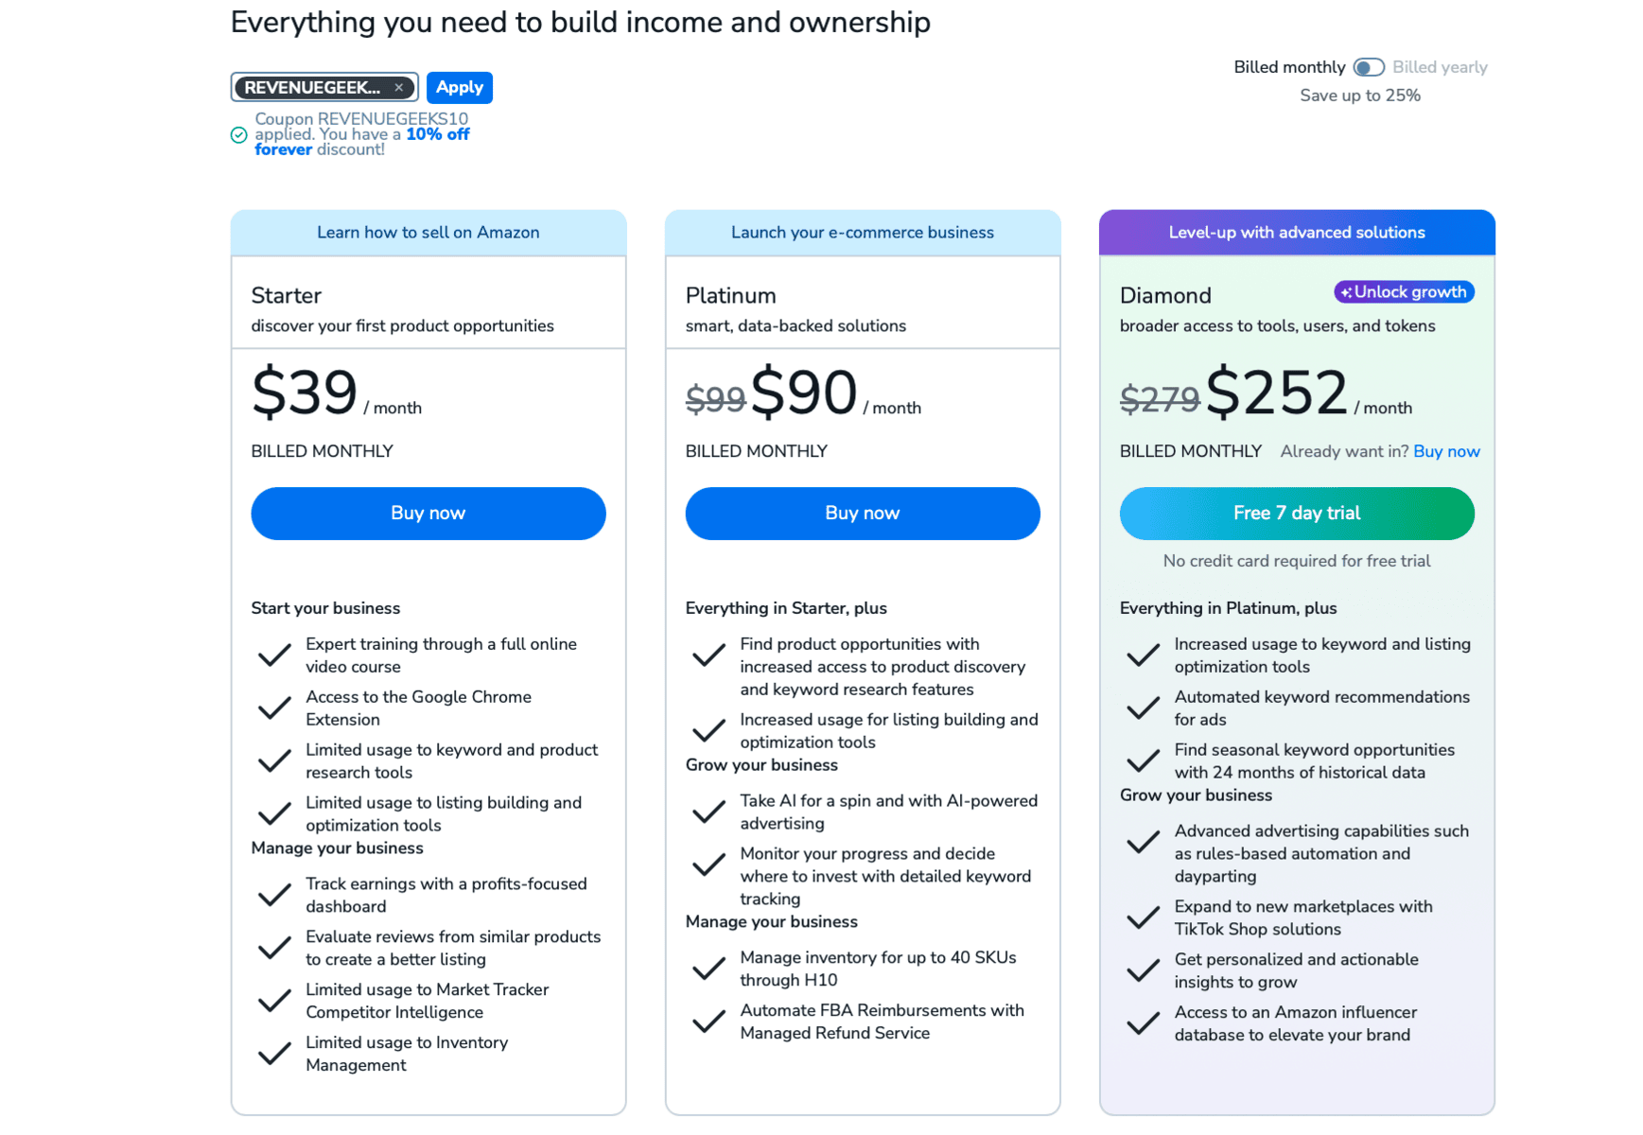Click the plus sparkle icon inside Unlock growth badge

click(x=1348, y=291)
